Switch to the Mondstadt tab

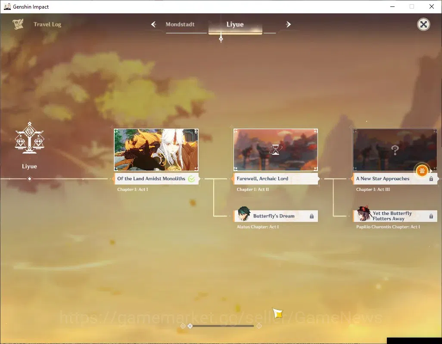point(180,25)
